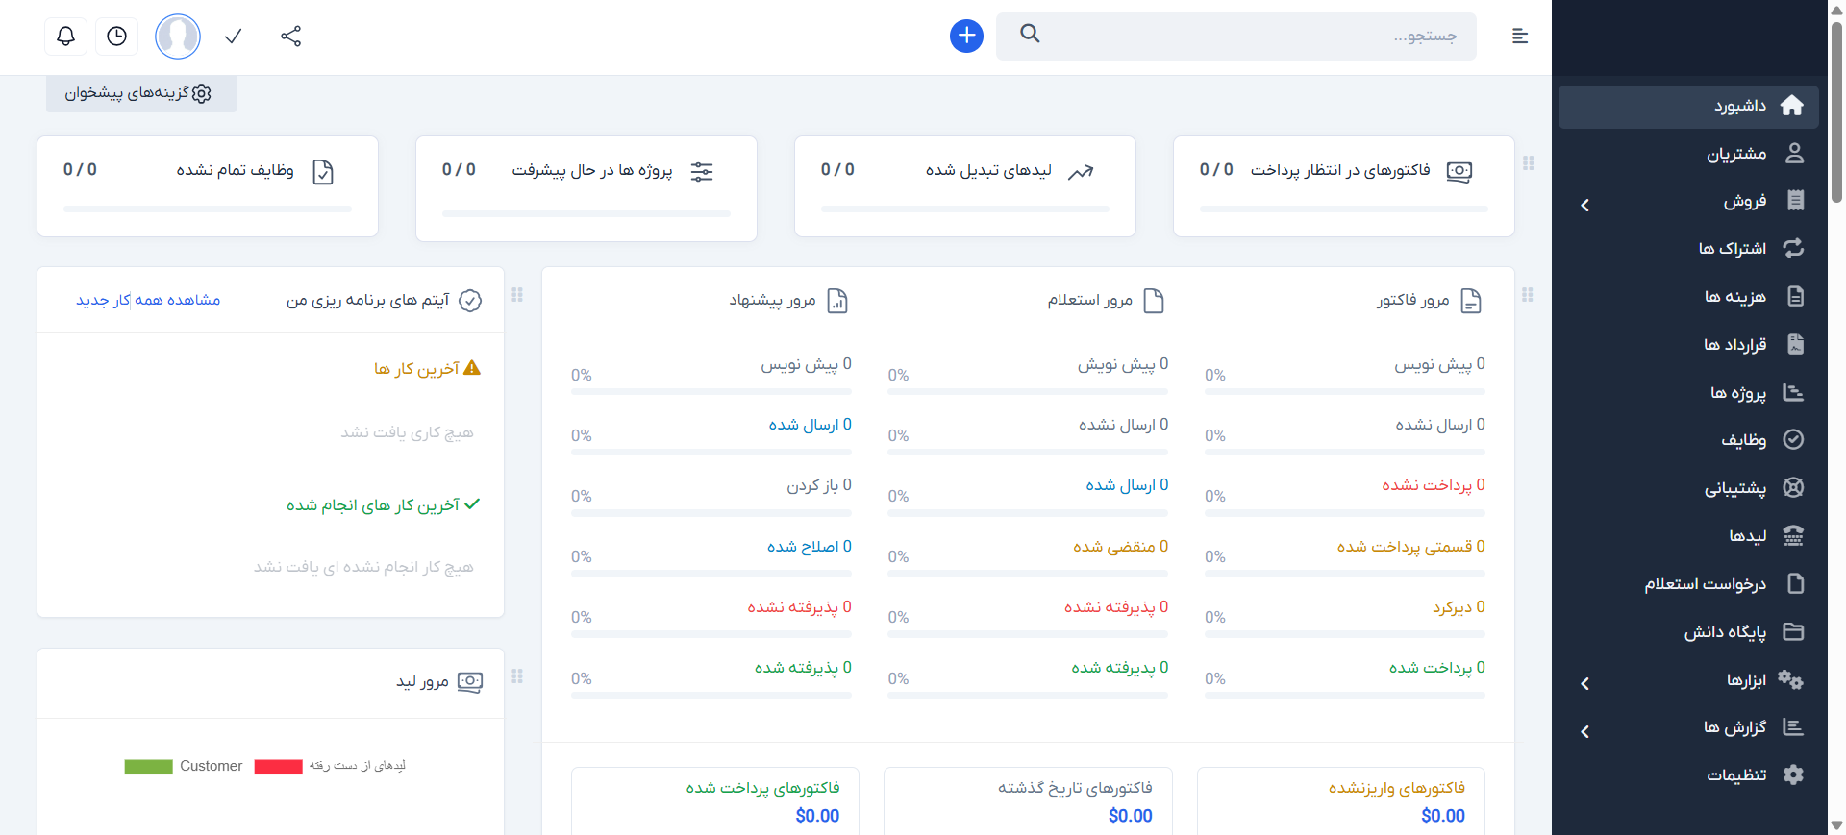Click the checkmark tasks icon in header
1846x835 pixels.
click(x=233, y=37)
